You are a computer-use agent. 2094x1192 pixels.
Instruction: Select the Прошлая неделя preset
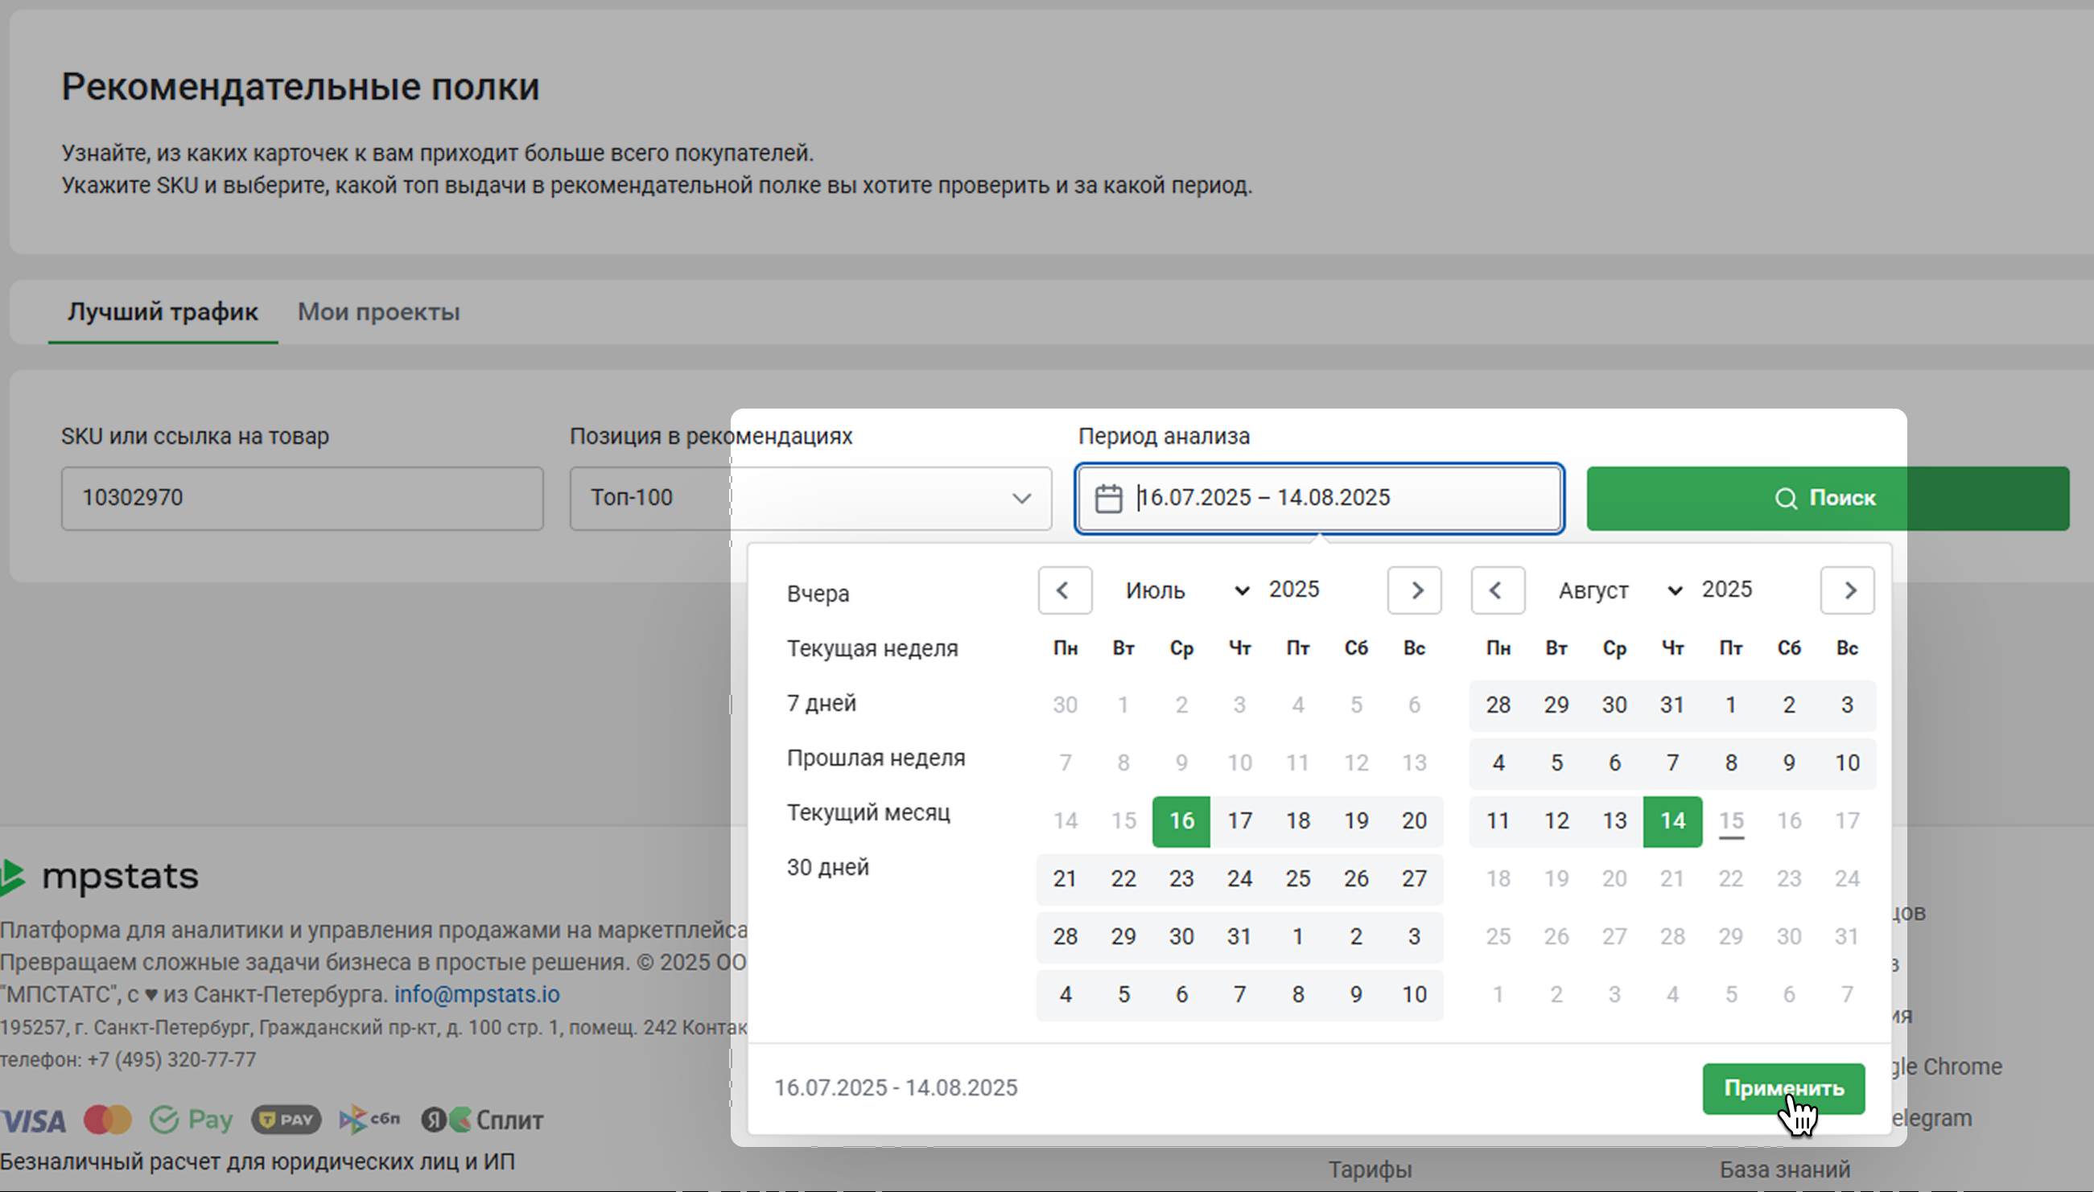(x=876, y=758)
